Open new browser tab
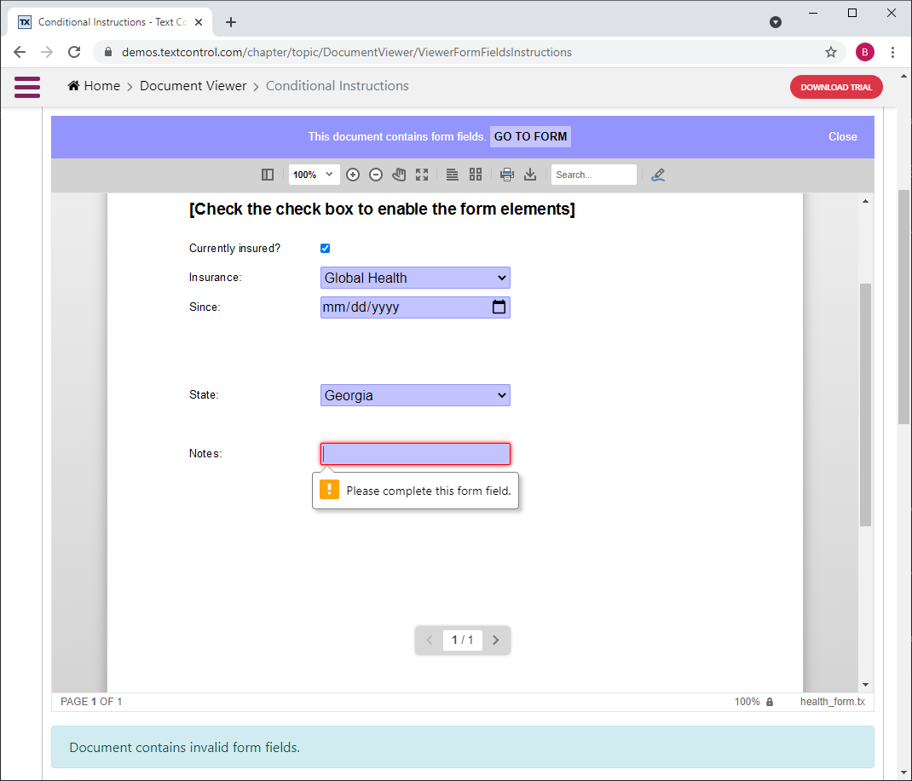Viewport: 912px width, 781px height. tap(231, 22)
